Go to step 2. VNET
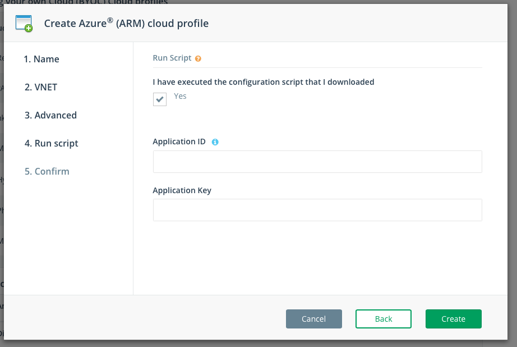 [x=41, y=87]
